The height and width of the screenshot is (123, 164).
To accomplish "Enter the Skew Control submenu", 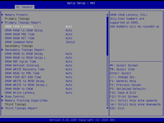I will (x=14, y=97).
